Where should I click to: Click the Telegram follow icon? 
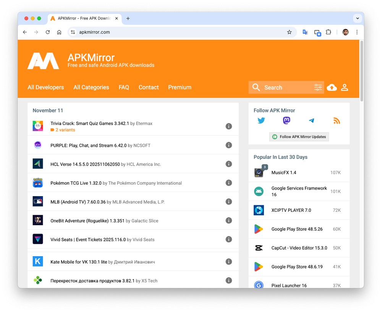coord(311,121)
